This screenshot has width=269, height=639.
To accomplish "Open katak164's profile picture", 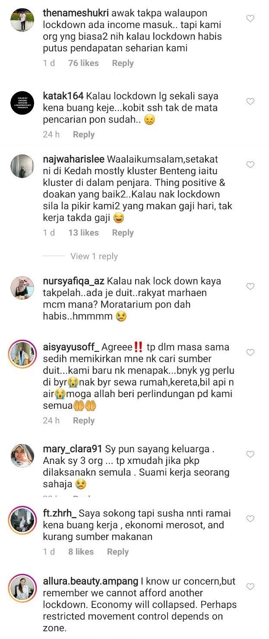I will point(22,103).
